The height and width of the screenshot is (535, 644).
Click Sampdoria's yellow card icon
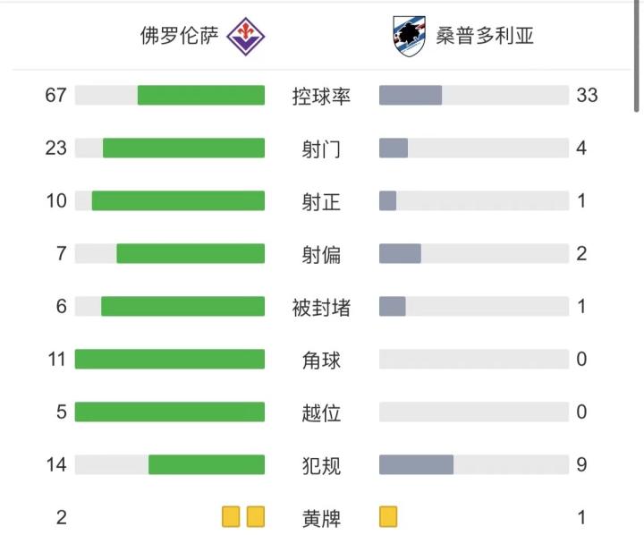coord(388,517)
